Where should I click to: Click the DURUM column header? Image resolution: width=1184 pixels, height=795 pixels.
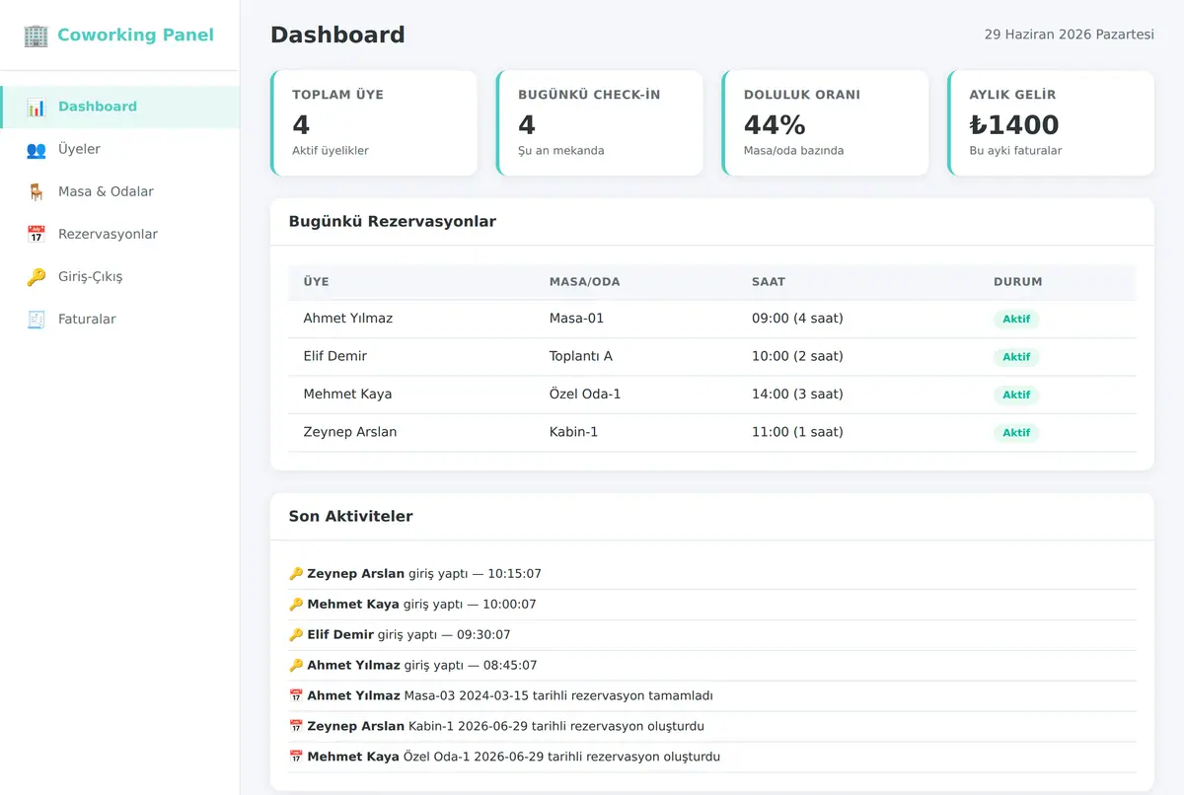click(x=1018, y=282)
